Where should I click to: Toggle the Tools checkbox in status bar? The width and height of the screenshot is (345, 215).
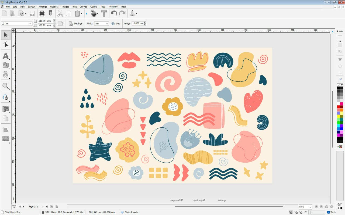tap(328, 212)
